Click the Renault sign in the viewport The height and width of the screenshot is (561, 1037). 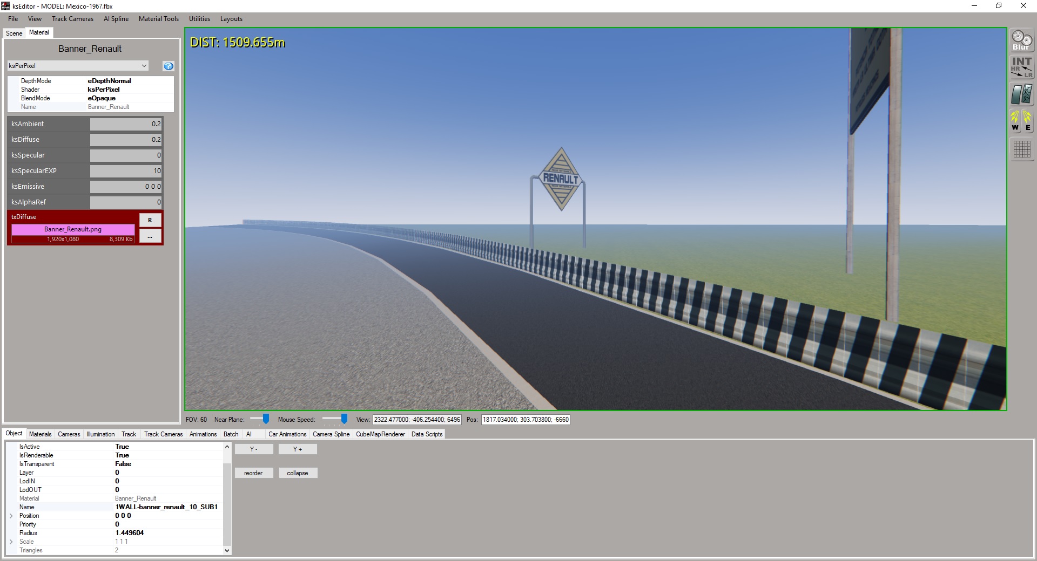(x=561, y=179)
